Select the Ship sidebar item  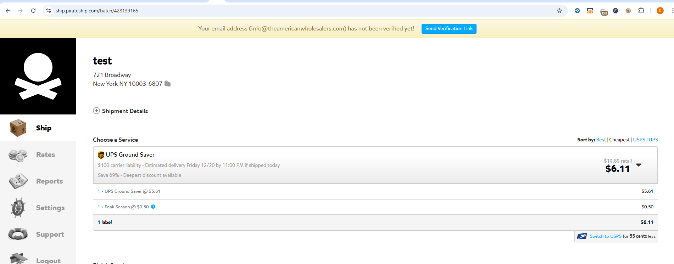tap(38, 128)
